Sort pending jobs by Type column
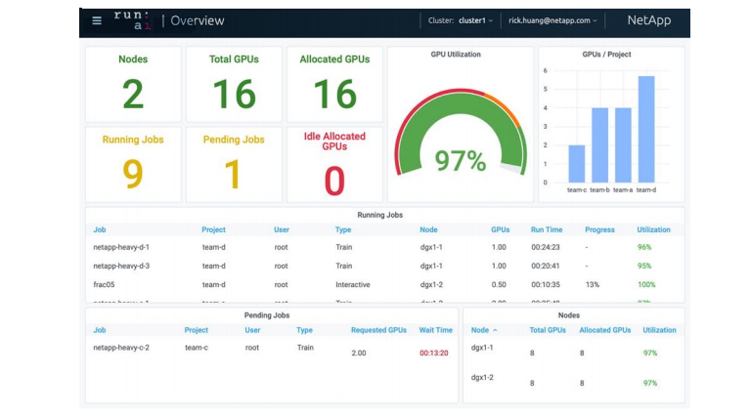Viewport: 748px width, 418px height. tap(304, 330)
